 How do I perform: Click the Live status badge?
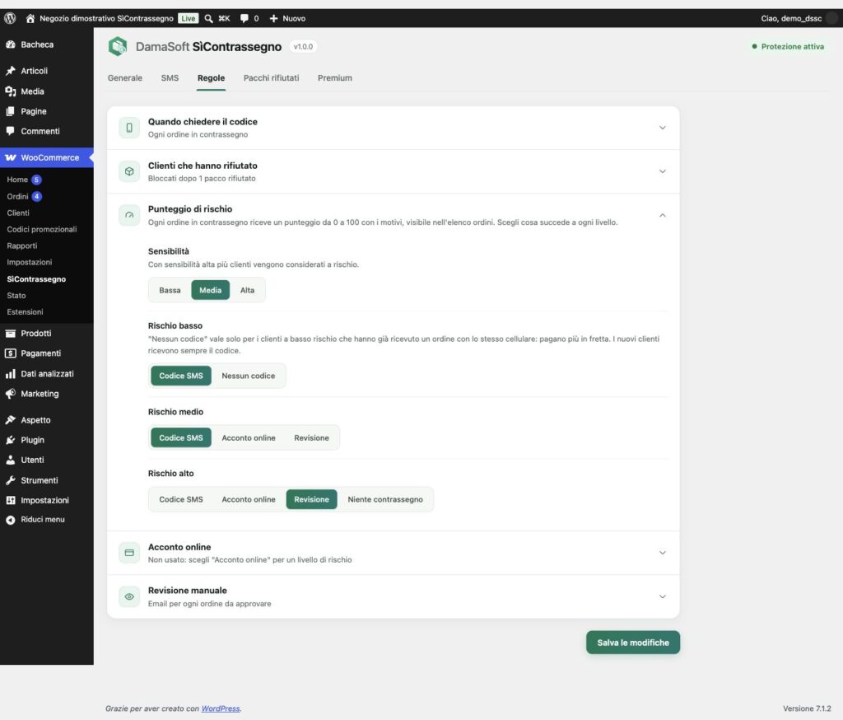coord(189,18)
